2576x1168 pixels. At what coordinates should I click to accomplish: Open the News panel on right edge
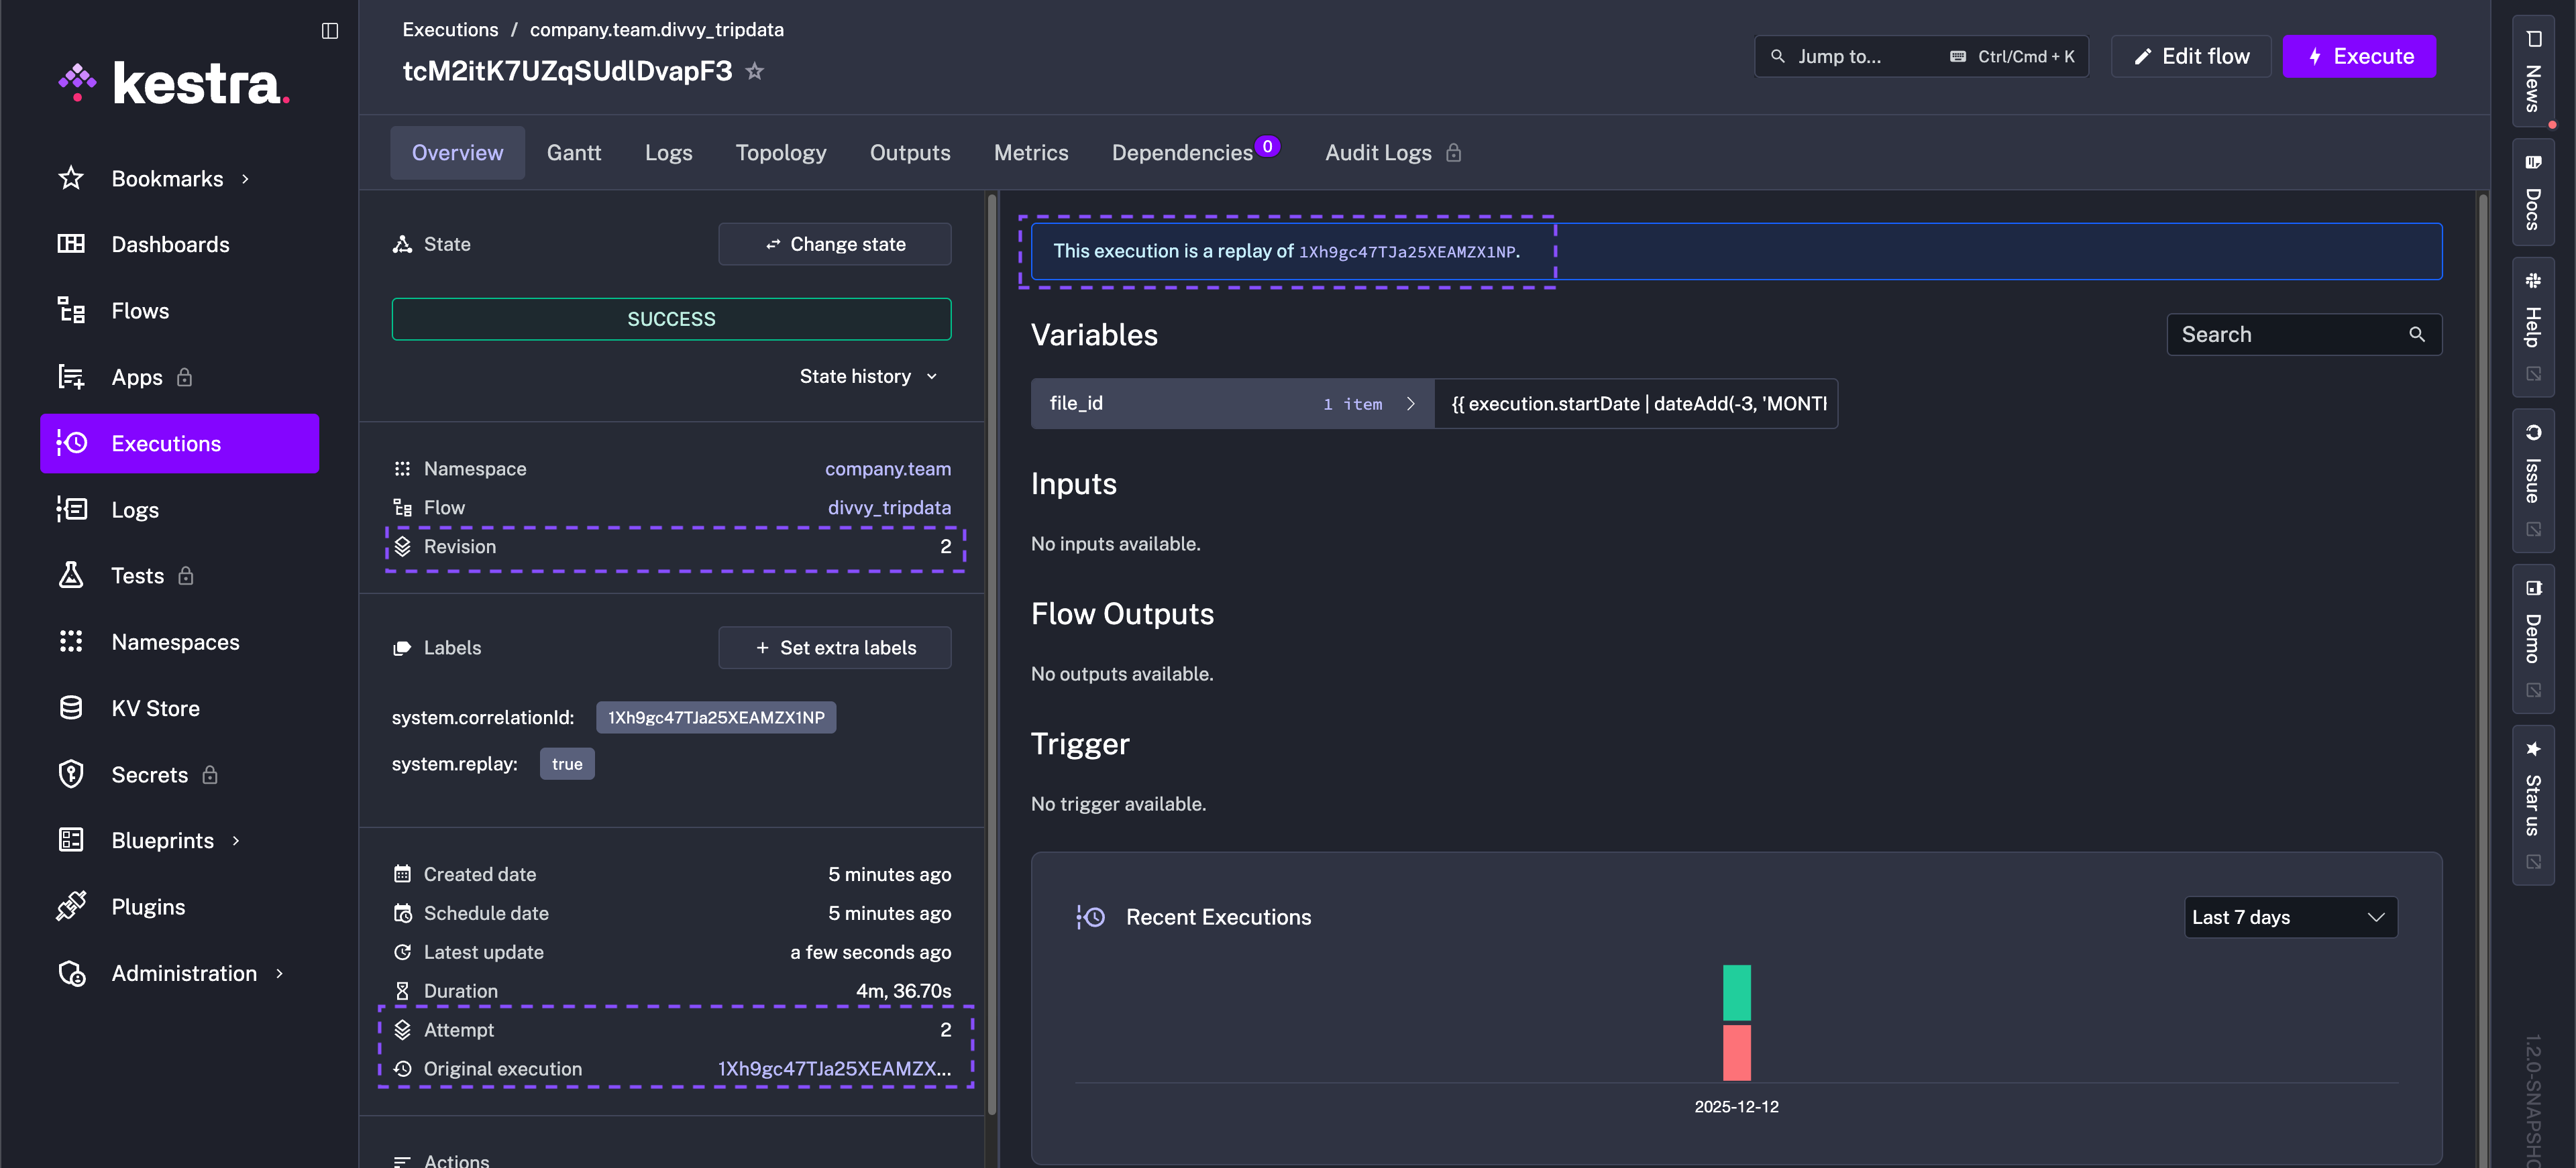click(x=2532, y=72)
